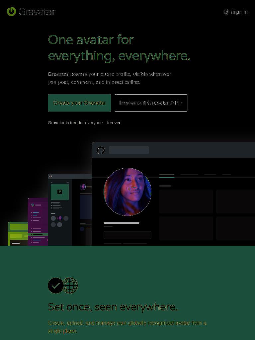Click the text "Gravatar is free for everyone—forever."
The height and width of the screenshot is (340, 255).
[x=85, y=123]
